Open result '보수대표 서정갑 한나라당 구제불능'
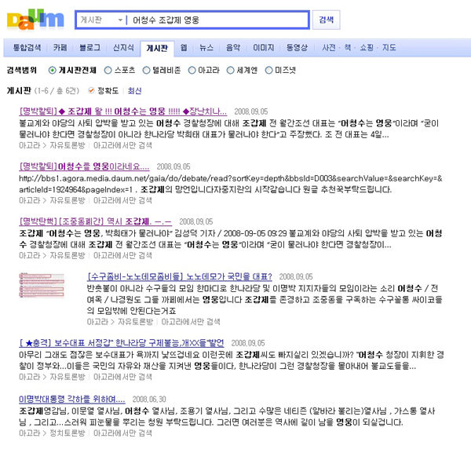 [x=122, y=343]
